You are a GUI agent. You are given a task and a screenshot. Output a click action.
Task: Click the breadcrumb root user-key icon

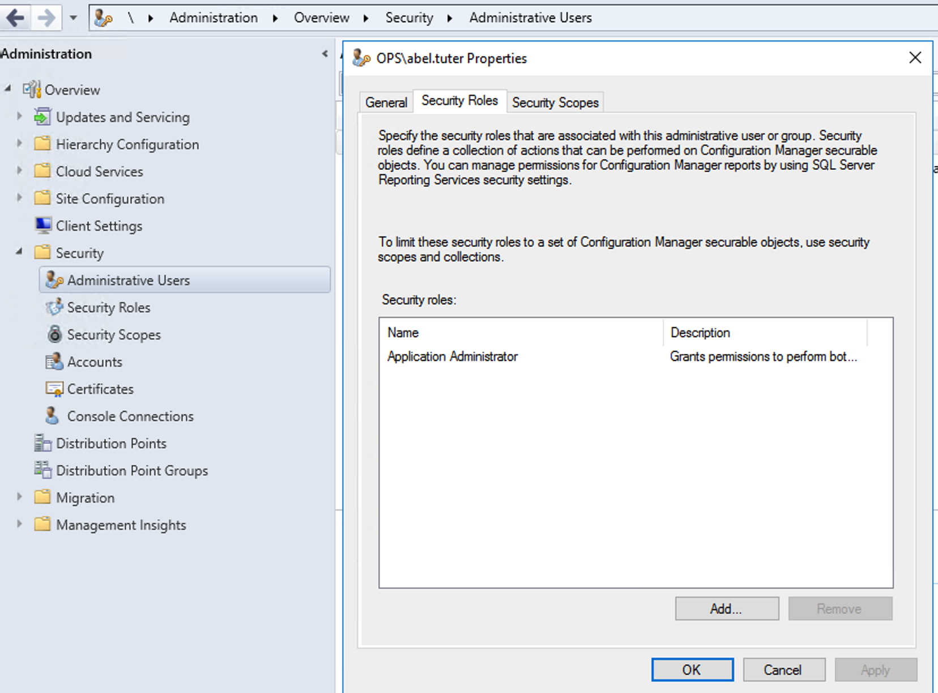(x=103, y=18)
